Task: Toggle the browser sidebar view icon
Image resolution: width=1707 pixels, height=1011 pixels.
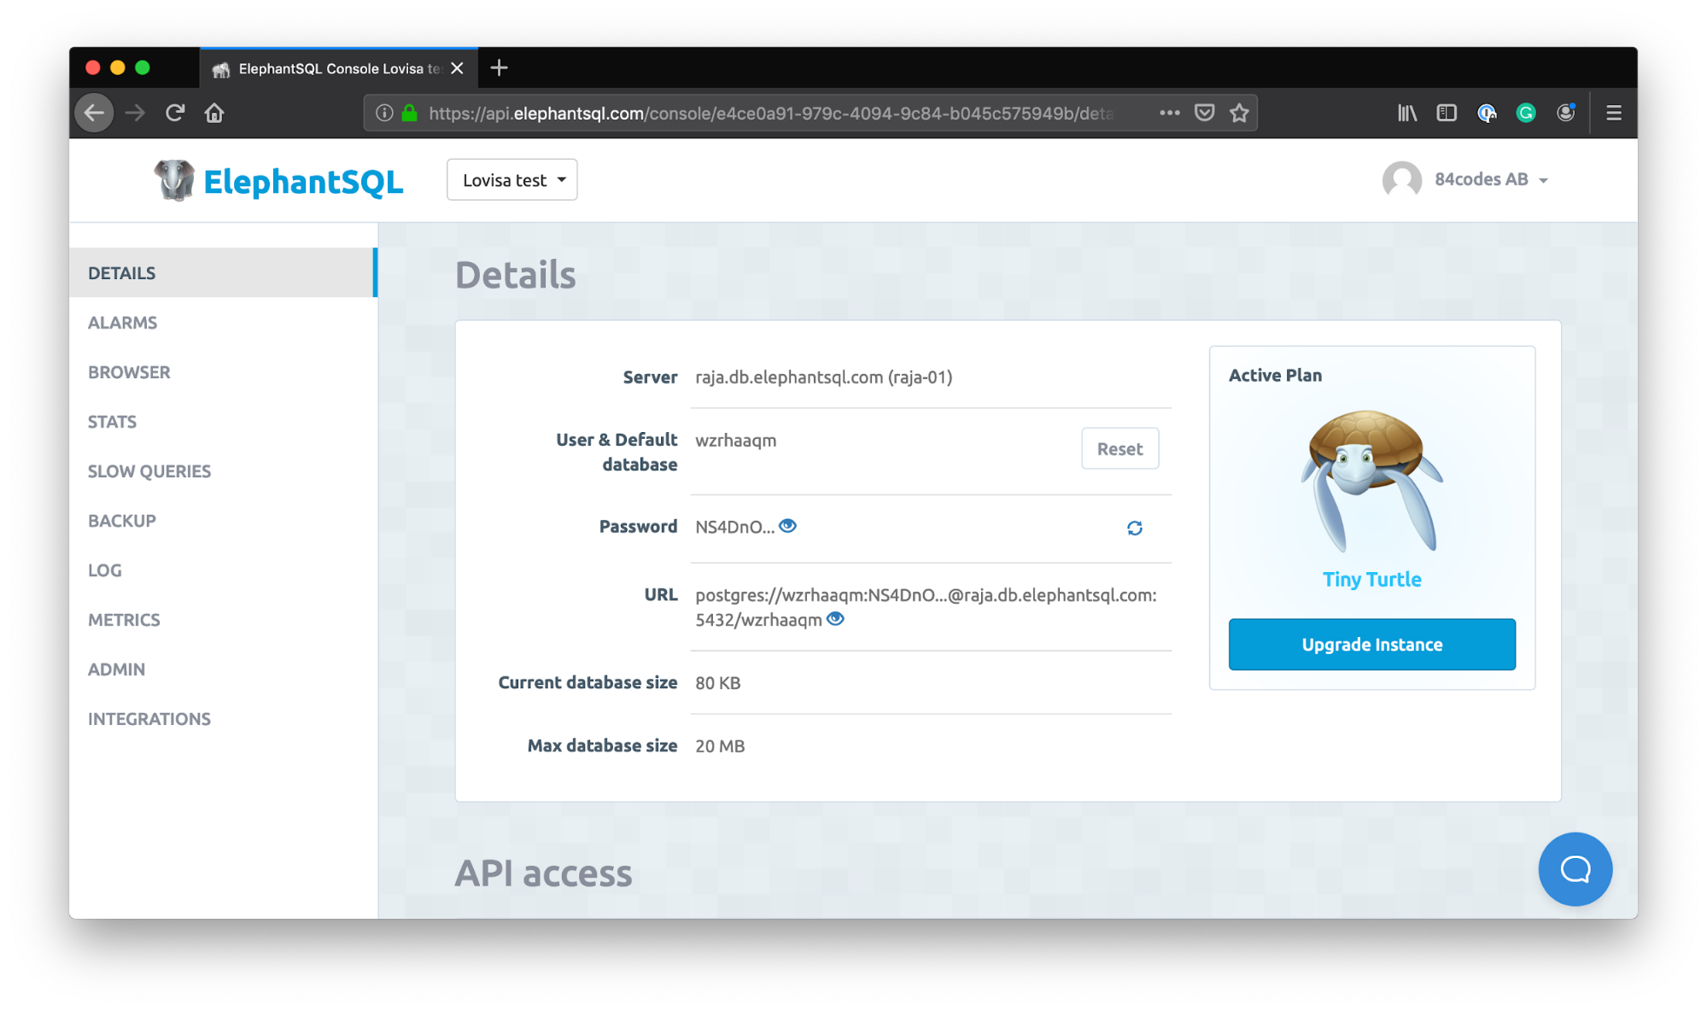Action: click(x=1446, y=113)
